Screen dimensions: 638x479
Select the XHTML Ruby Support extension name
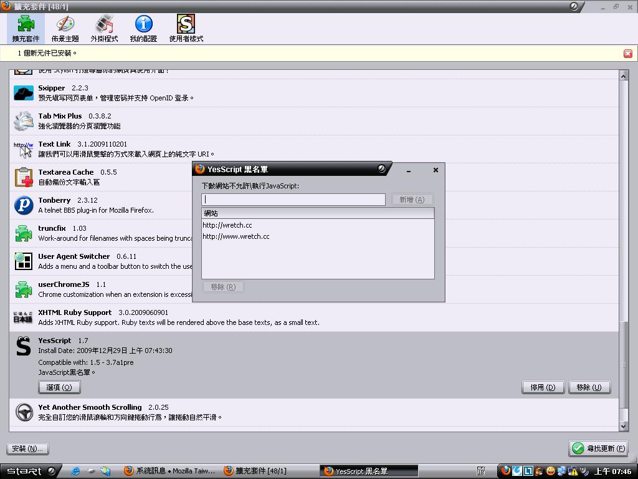click(x=75, y=312)
